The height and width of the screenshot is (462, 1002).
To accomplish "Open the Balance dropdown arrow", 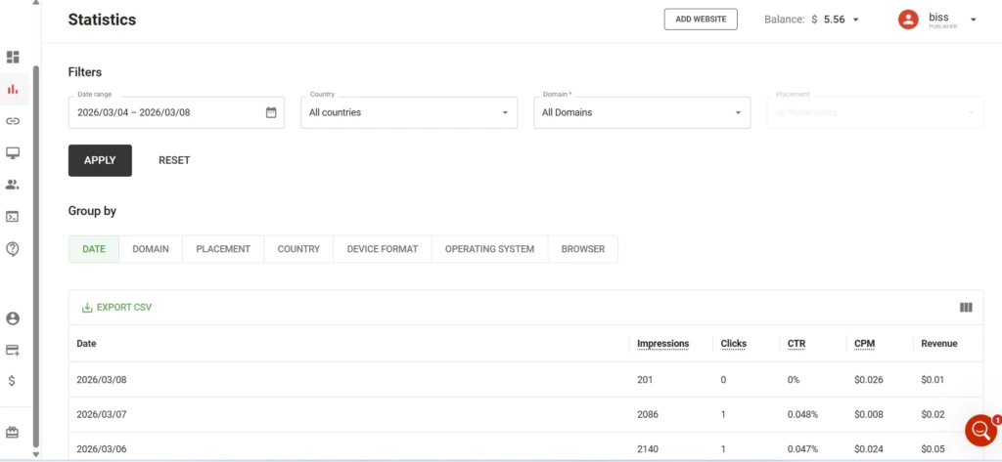I will pyautogui.click(x=855, y=20).
